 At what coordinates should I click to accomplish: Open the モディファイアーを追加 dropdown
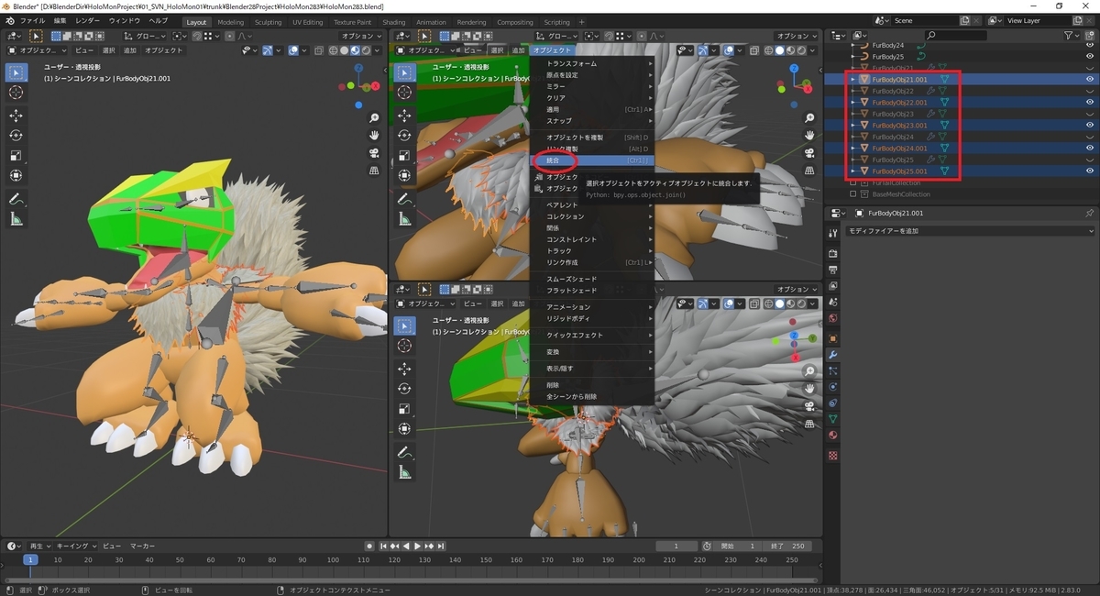tap(969, 231)
